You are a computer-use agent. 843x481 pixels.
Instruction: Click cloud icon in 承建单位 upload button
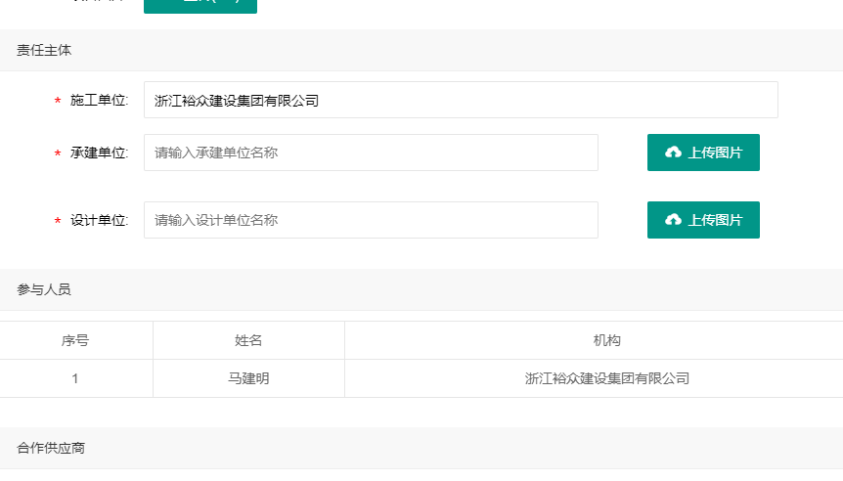coord(673,153)
